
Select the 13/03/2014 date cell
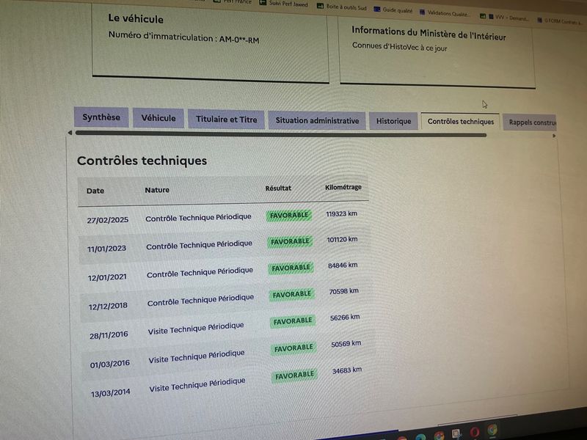(111, 393)
